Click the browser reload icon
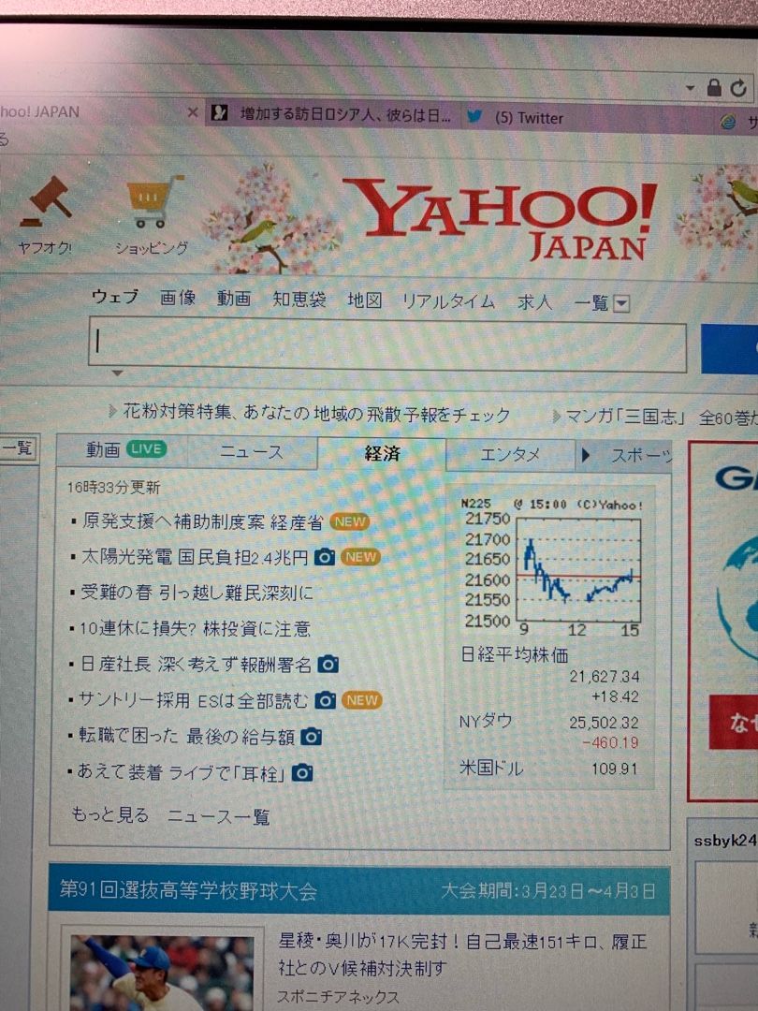 click(x=738, y=88)
